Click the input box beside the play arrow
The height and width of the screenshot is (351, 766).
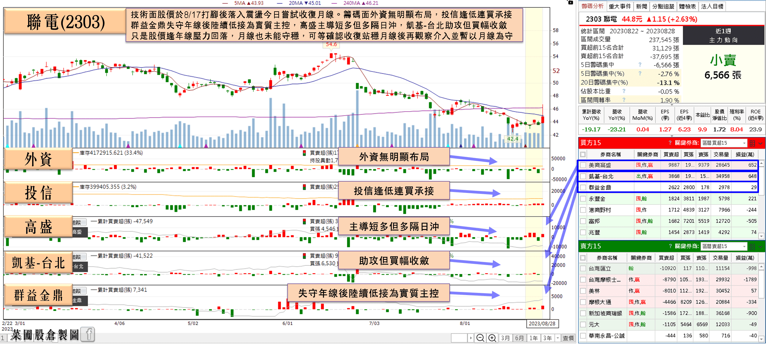point(459,338)
